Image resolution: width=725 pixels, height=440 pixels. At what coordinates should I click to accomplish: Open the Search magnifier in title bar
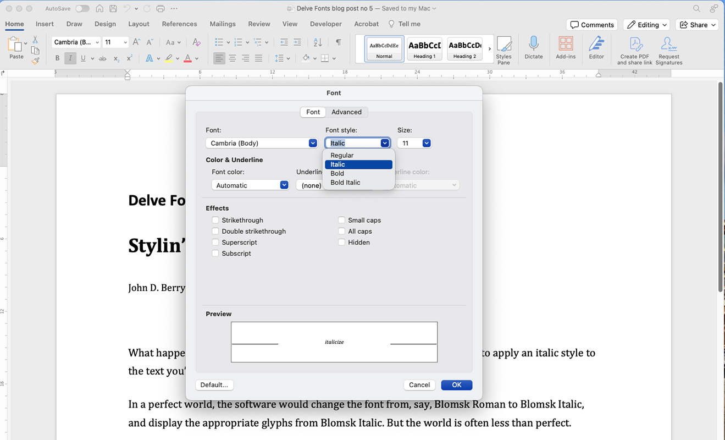click(x=696, y=8)
